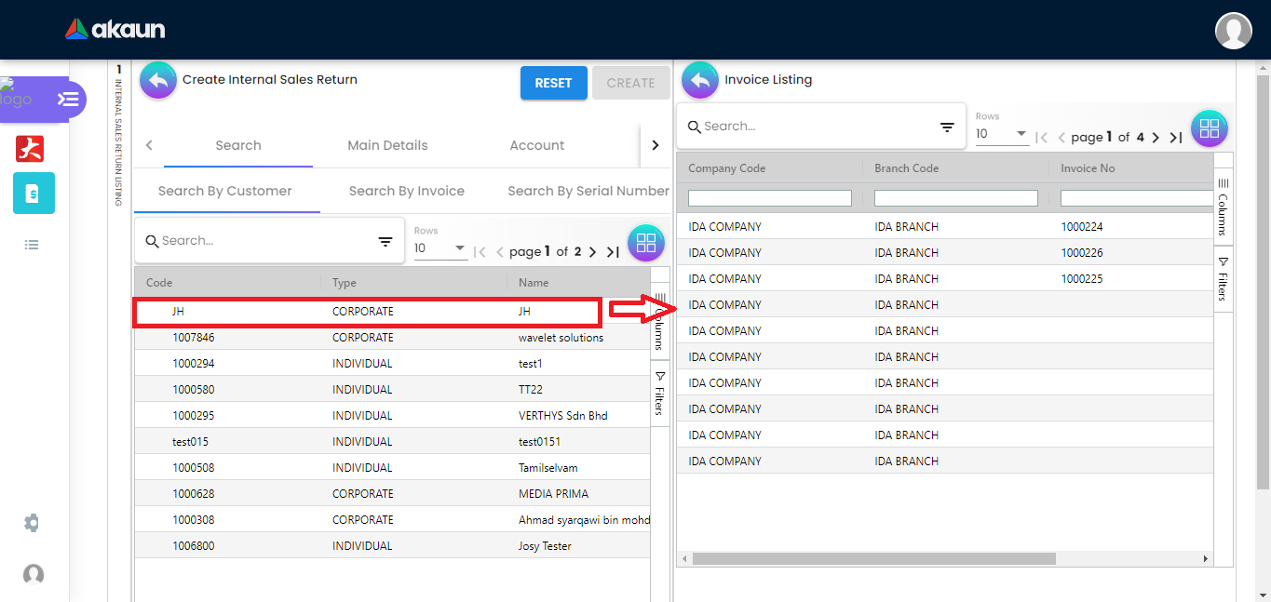Screen dimensions: 1271x602
Task: Expand the Columns side panel in Invoice Listing
Action: tap(1224, 206)
